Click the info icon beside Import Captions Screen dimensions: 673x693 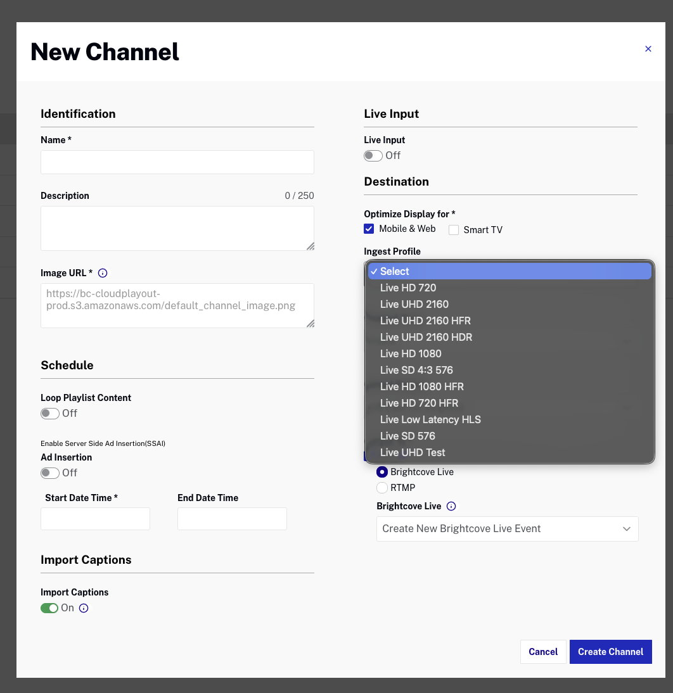point(83,607)
